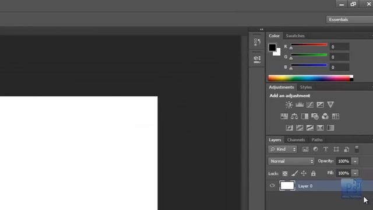The width and height of the screenshot is (373, 210).
Task: Restore down the Photoshop window
Action: pos(353,4)
